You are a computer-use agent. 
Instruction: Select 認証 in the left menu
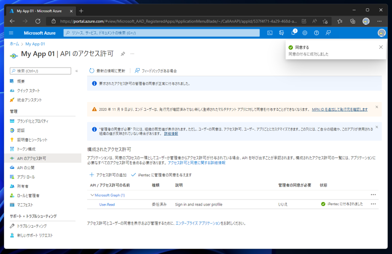coord(21,130)
